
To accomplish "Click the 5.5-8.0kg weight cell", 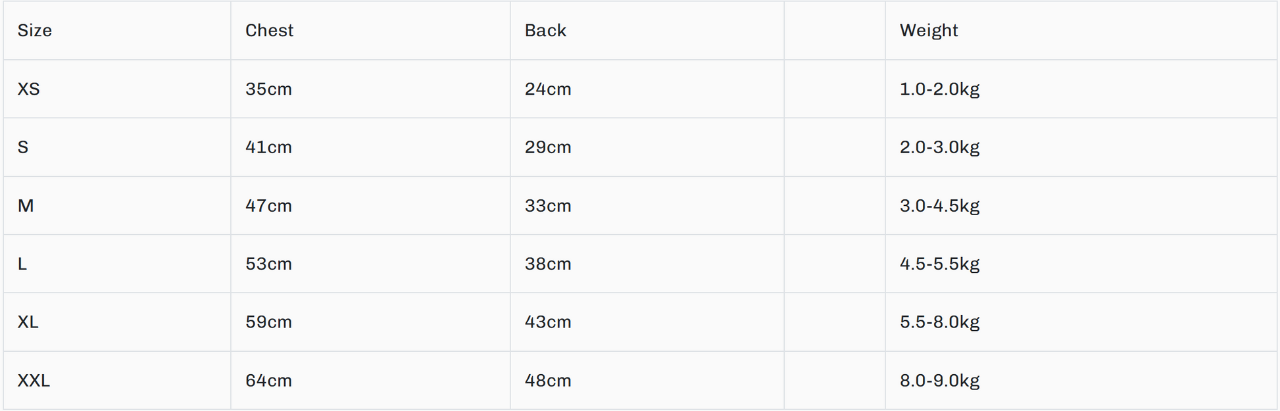I will 939,322.
